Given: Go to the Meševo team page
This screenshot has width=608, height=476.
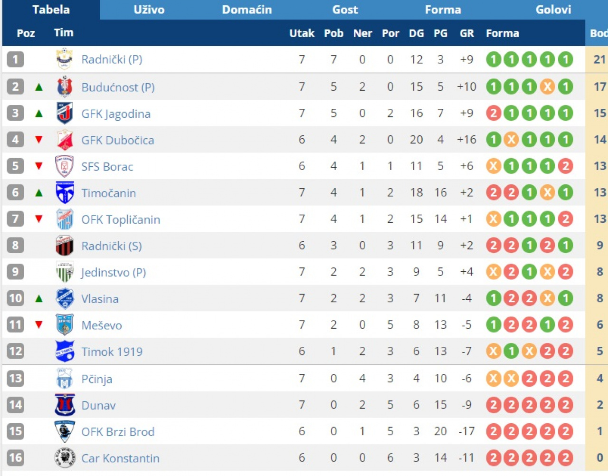Looking at the screenshot, I should [x=102, y=325].
